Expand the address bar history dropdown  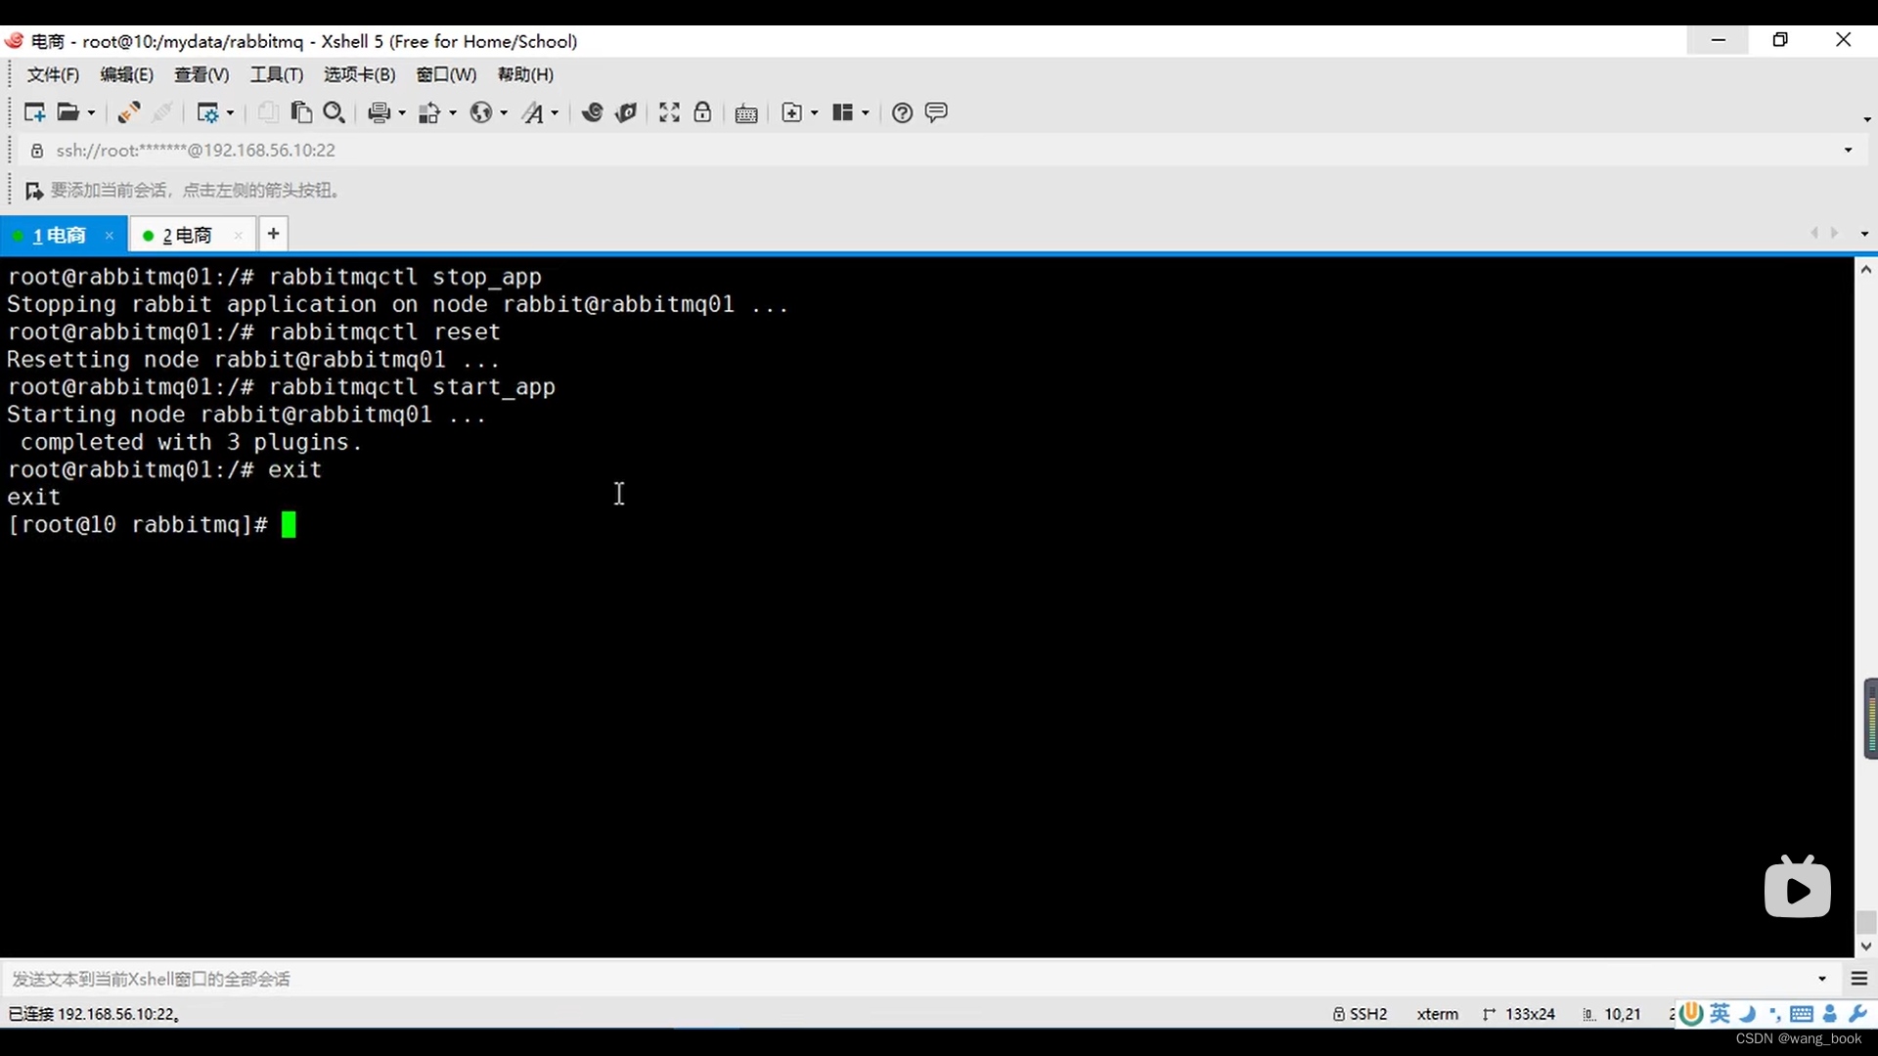click(x=1848, y=150)
